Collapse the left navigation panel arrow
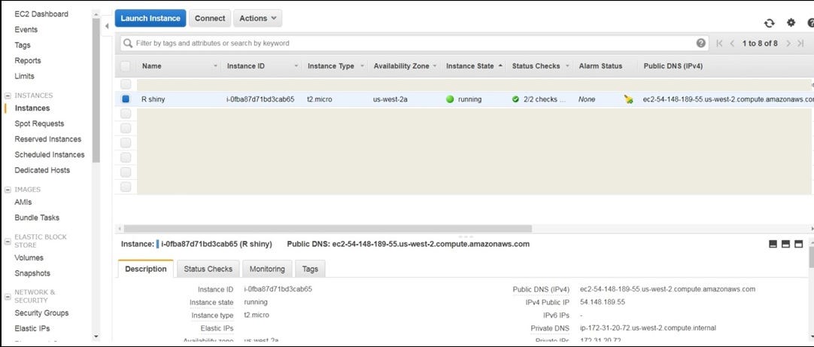Viewport: 814px width, 347px height. coord(107,26)
